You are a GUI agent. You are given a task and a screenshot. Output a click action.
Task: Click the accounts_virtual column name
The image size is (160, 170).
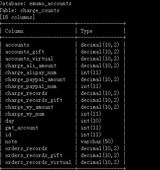tap(29, 59)
